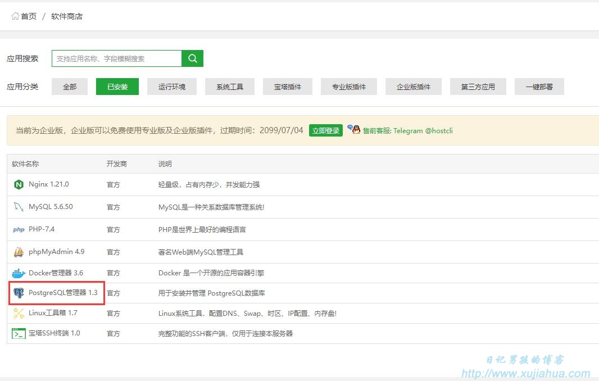
Task: Open 宝塔SSH终端 1.0
Action: pyautogui.click(x=55, y=333)
